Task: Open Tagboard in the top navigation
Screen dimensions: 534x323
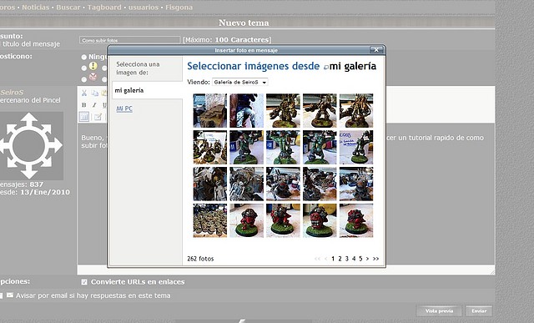Action: [104, 8]
